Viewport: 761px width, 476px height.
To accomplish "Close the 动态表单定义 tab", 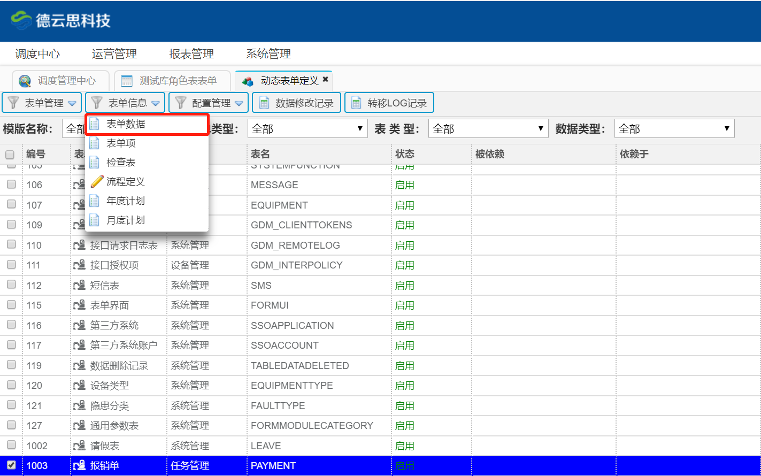I will coord(325,80).
